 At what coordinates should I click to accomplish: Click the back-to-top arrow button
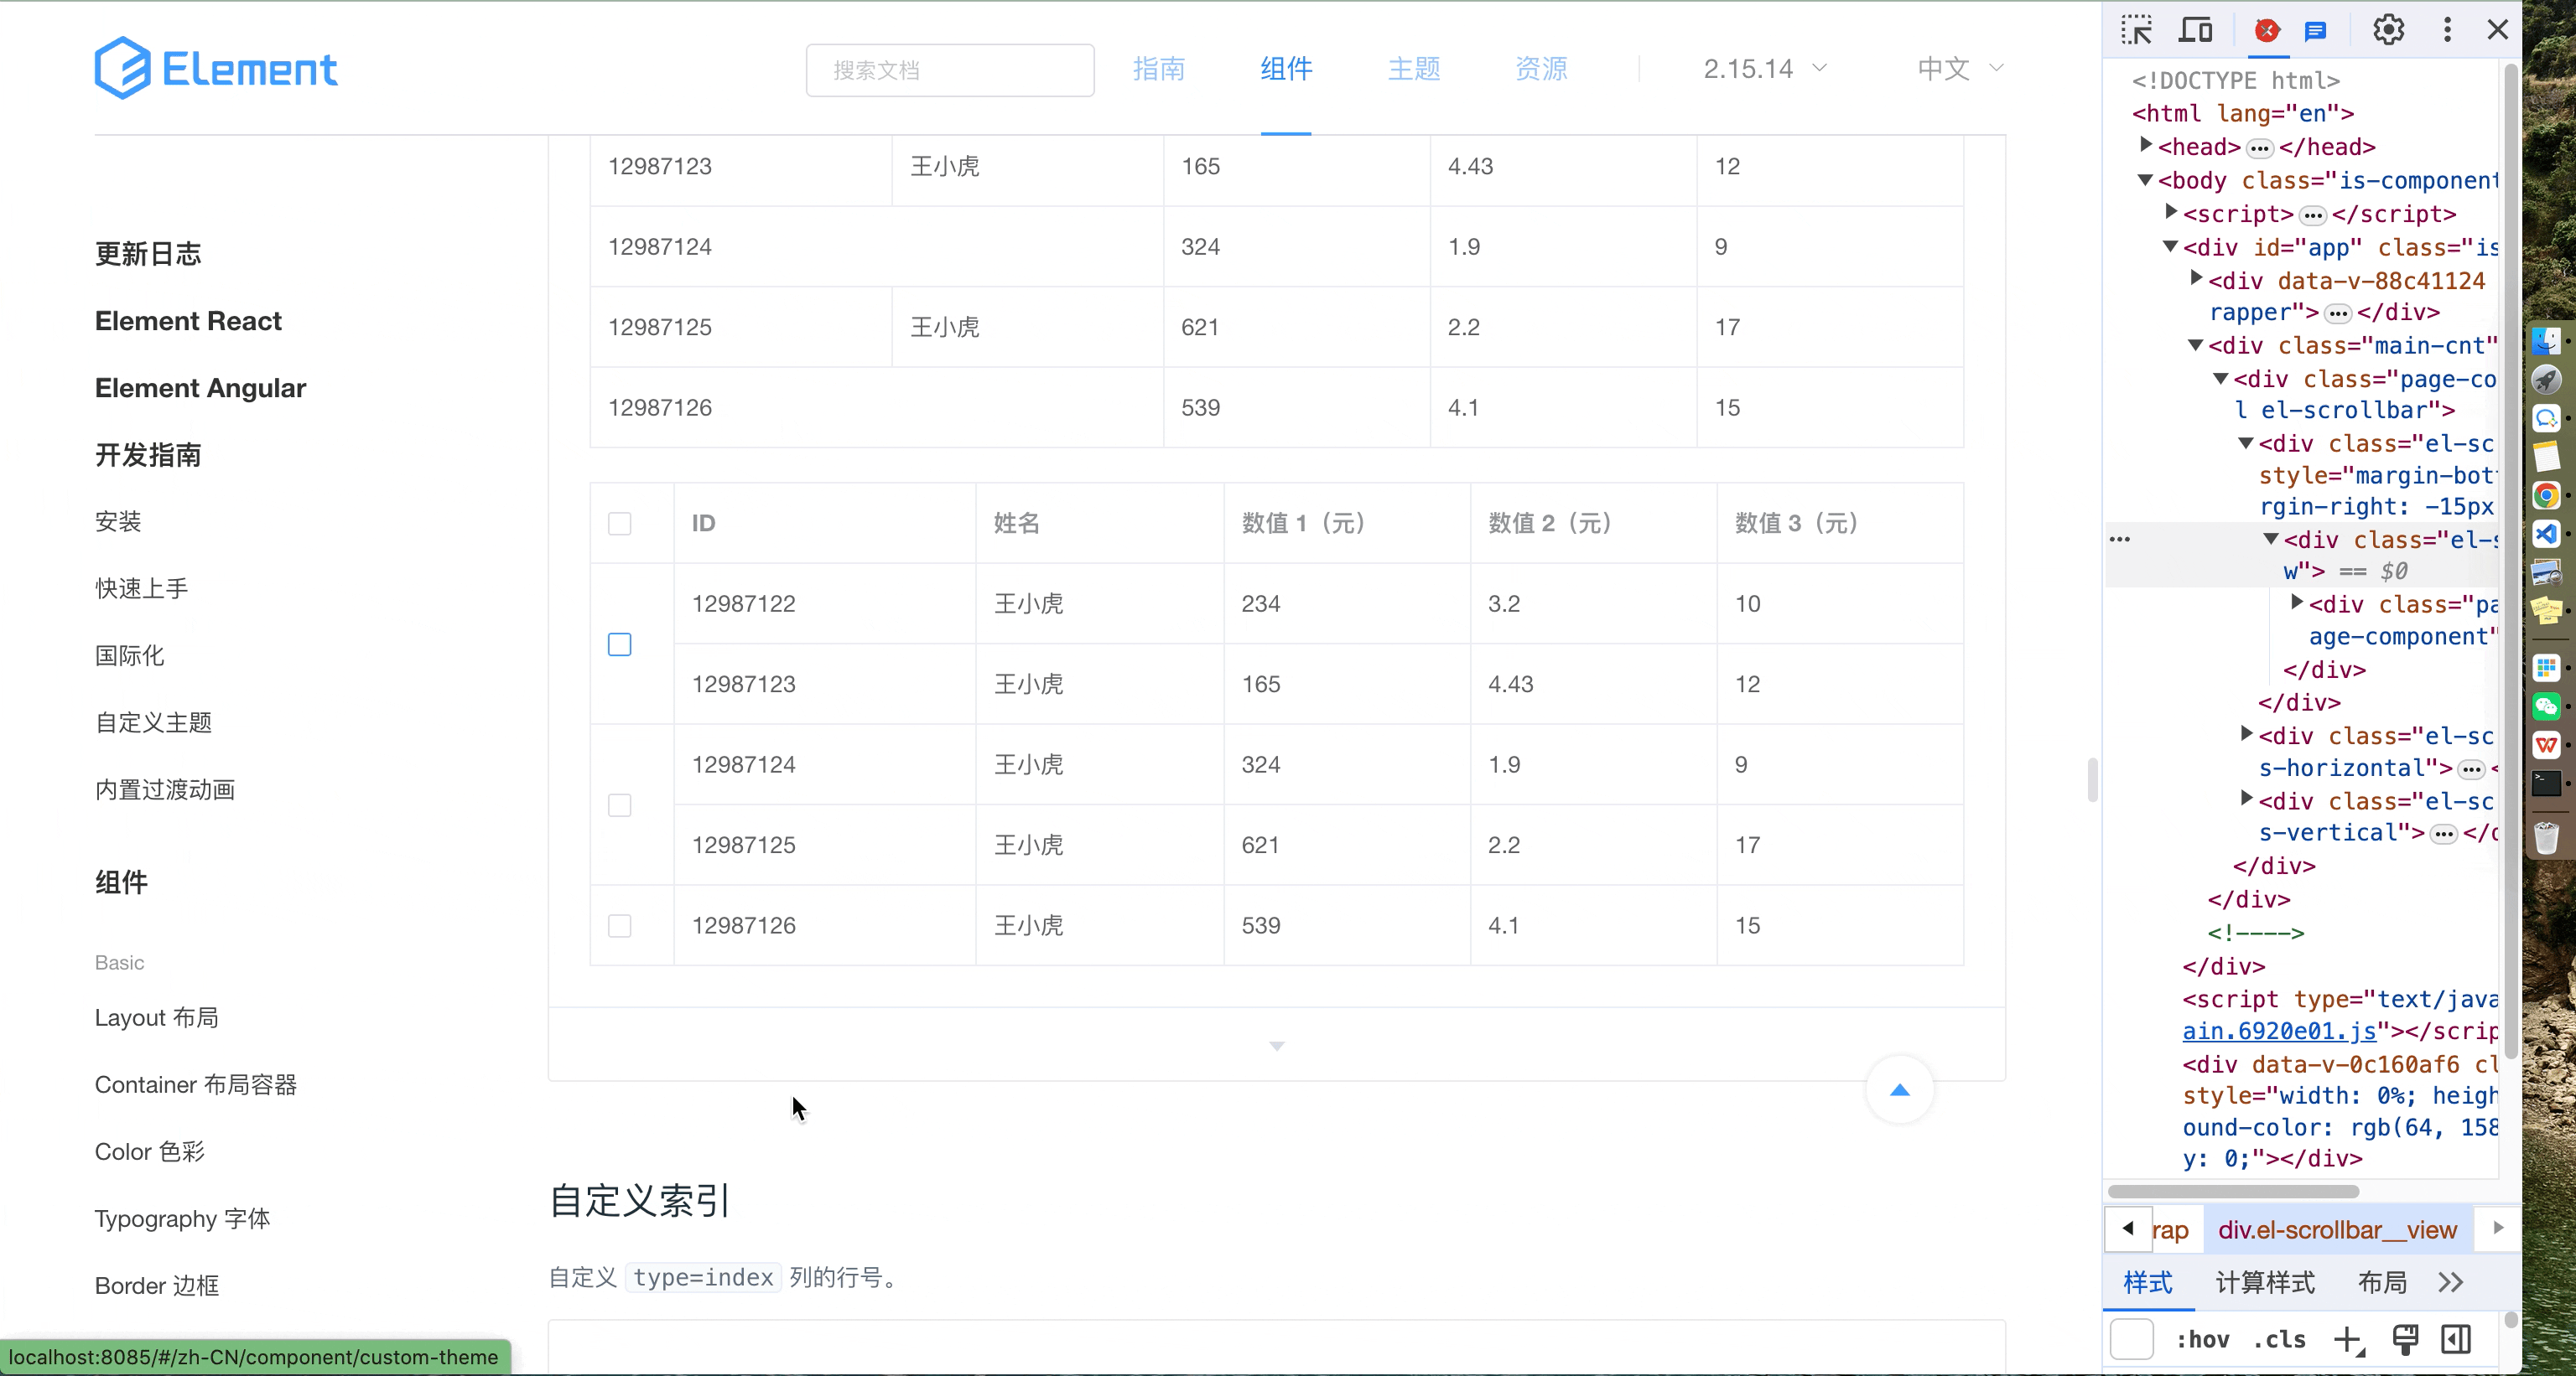click(x=1899, y=1090)
